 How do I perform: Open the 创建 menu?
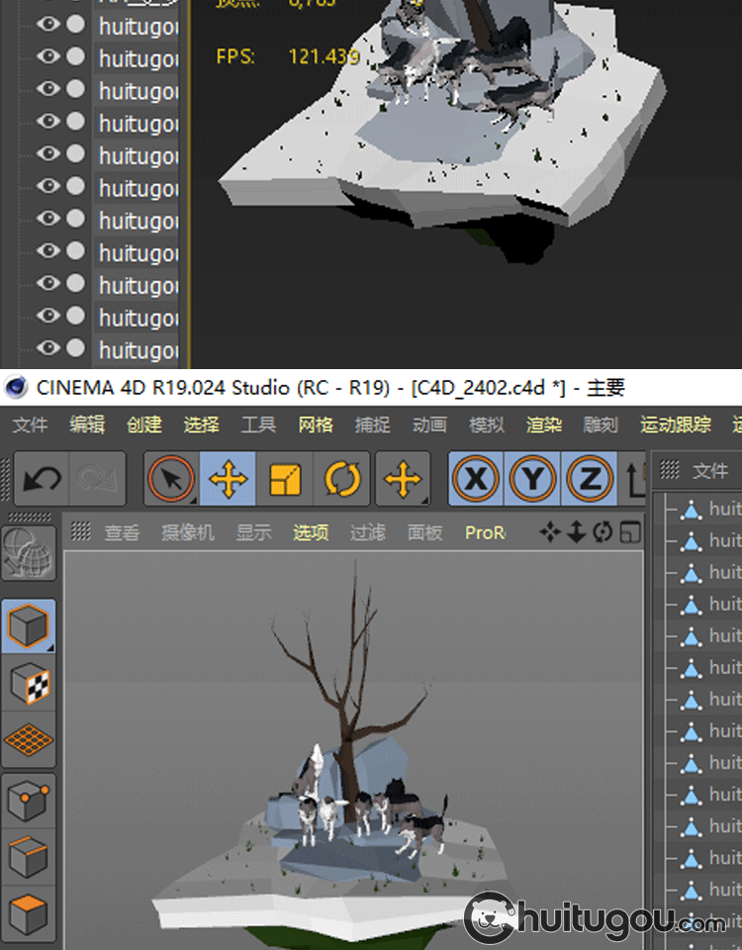[143, 425]
